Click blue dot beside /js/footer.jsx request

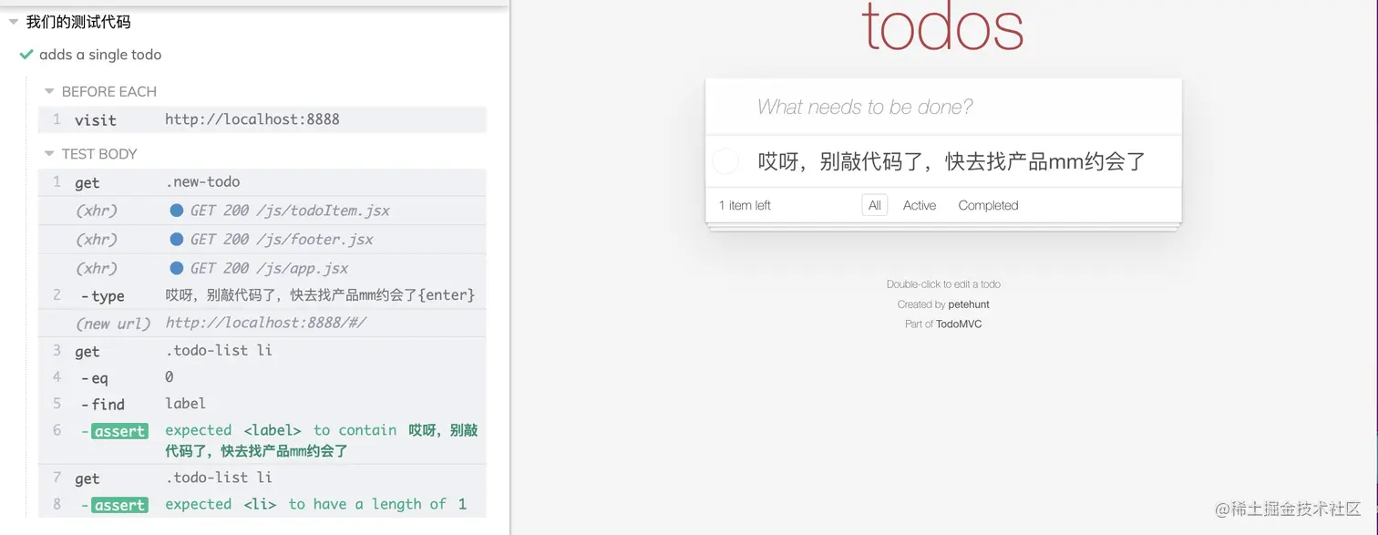(x=177, y=240)
